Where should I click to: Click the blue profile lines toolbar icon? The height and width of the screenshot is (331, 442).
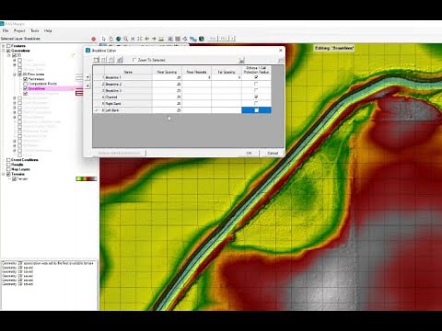click(193, 39)
